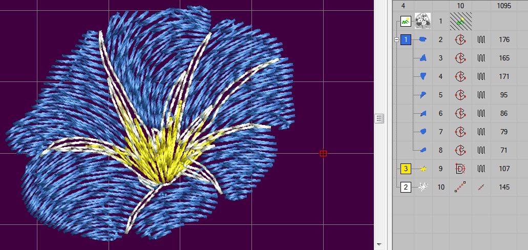Click the complex fill tool icon in row 5

[x=460, y=95]
